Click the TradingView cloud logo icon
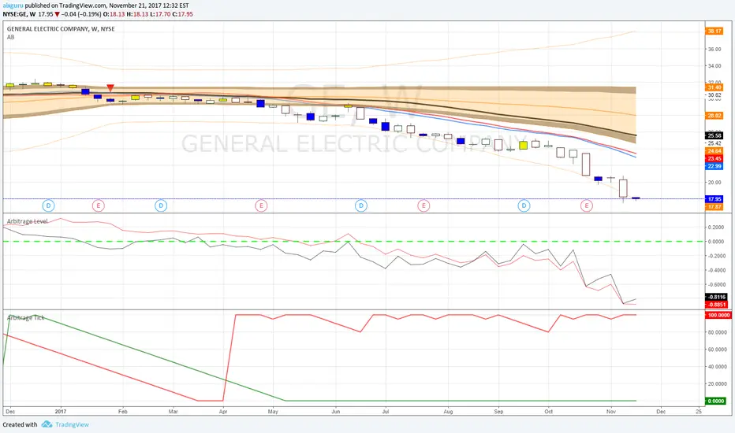This screenshot has height=433, width=735. click(x=47, y=424)
